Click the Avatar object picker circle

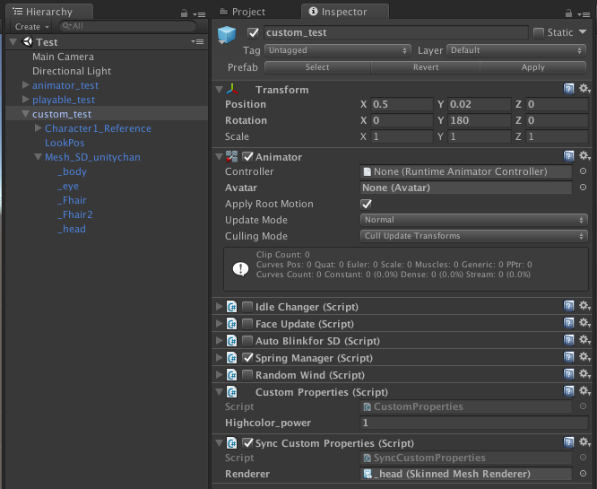tap(583, 188)
